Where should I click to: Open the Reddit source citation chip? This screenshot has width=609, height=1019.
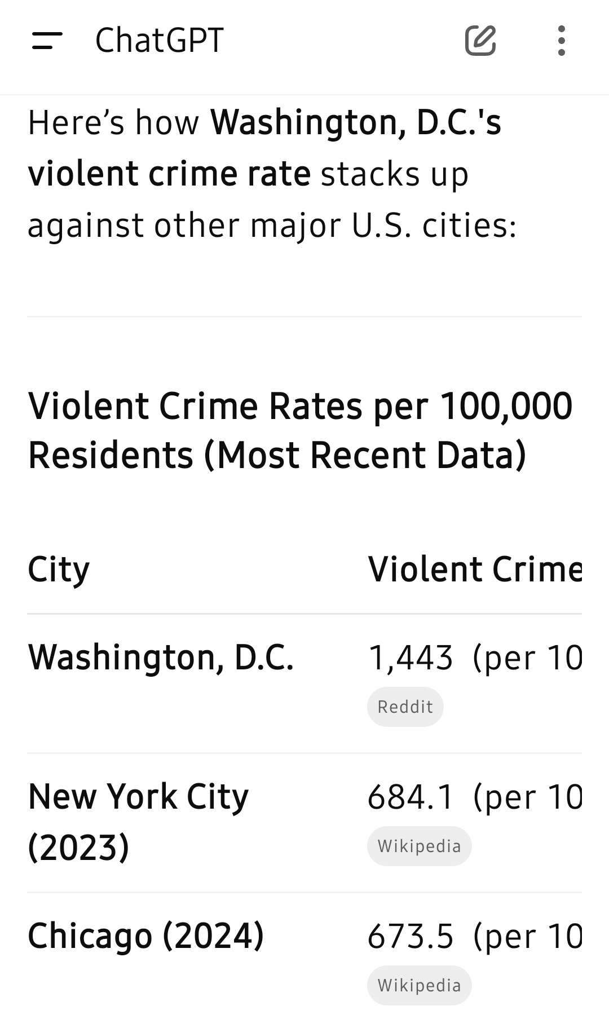point(405,707)
